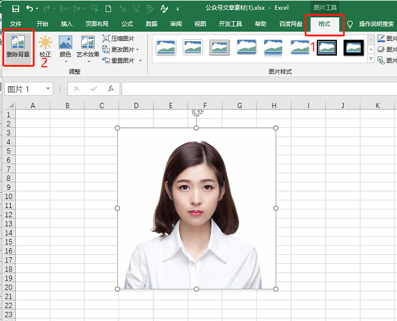Screen dimensions: 397x321
Task: Click the confirm checkmark in formula bar
Action: click(94, 89)
